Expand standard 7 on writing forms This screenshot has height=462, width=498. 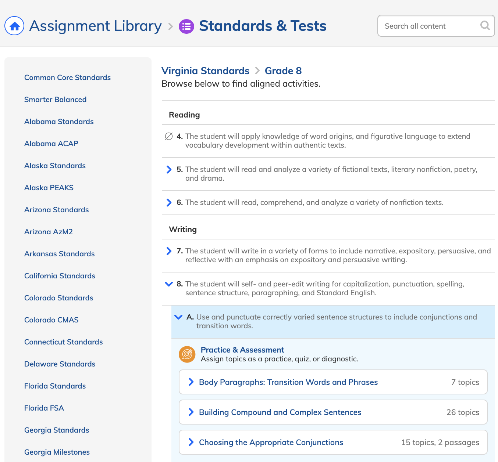(169, 251)
